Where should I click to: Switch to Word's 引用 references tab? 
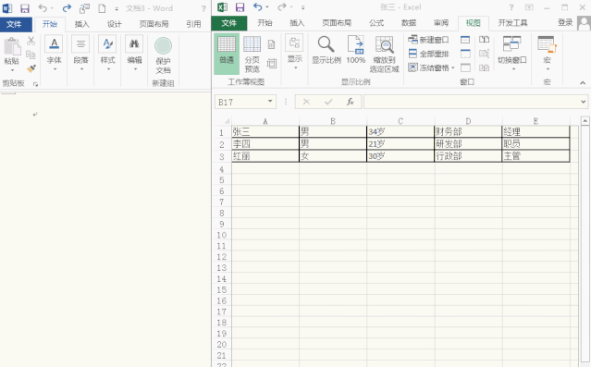[x=193, y=24]
